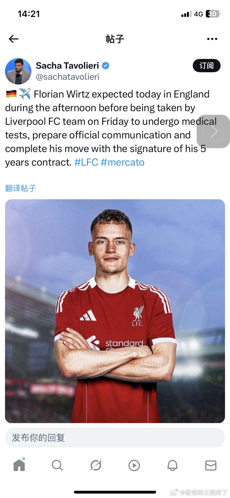Tap the floating right chevron arrow

[213, 131]
